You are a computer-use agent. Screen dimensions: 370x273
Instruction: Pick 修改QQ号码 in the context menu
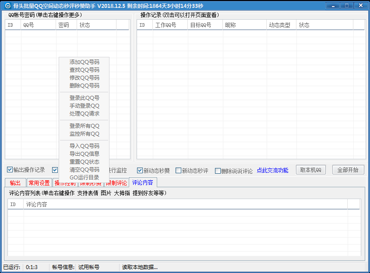coord(84,78)
